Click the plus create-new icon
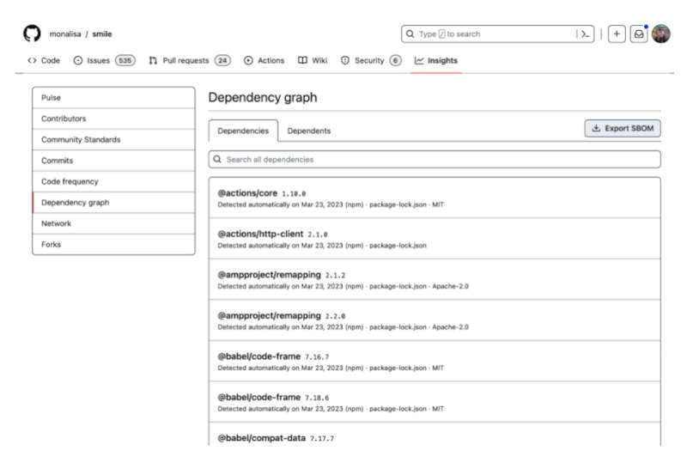Screen dimensions: 687x463 coord(617,34)
